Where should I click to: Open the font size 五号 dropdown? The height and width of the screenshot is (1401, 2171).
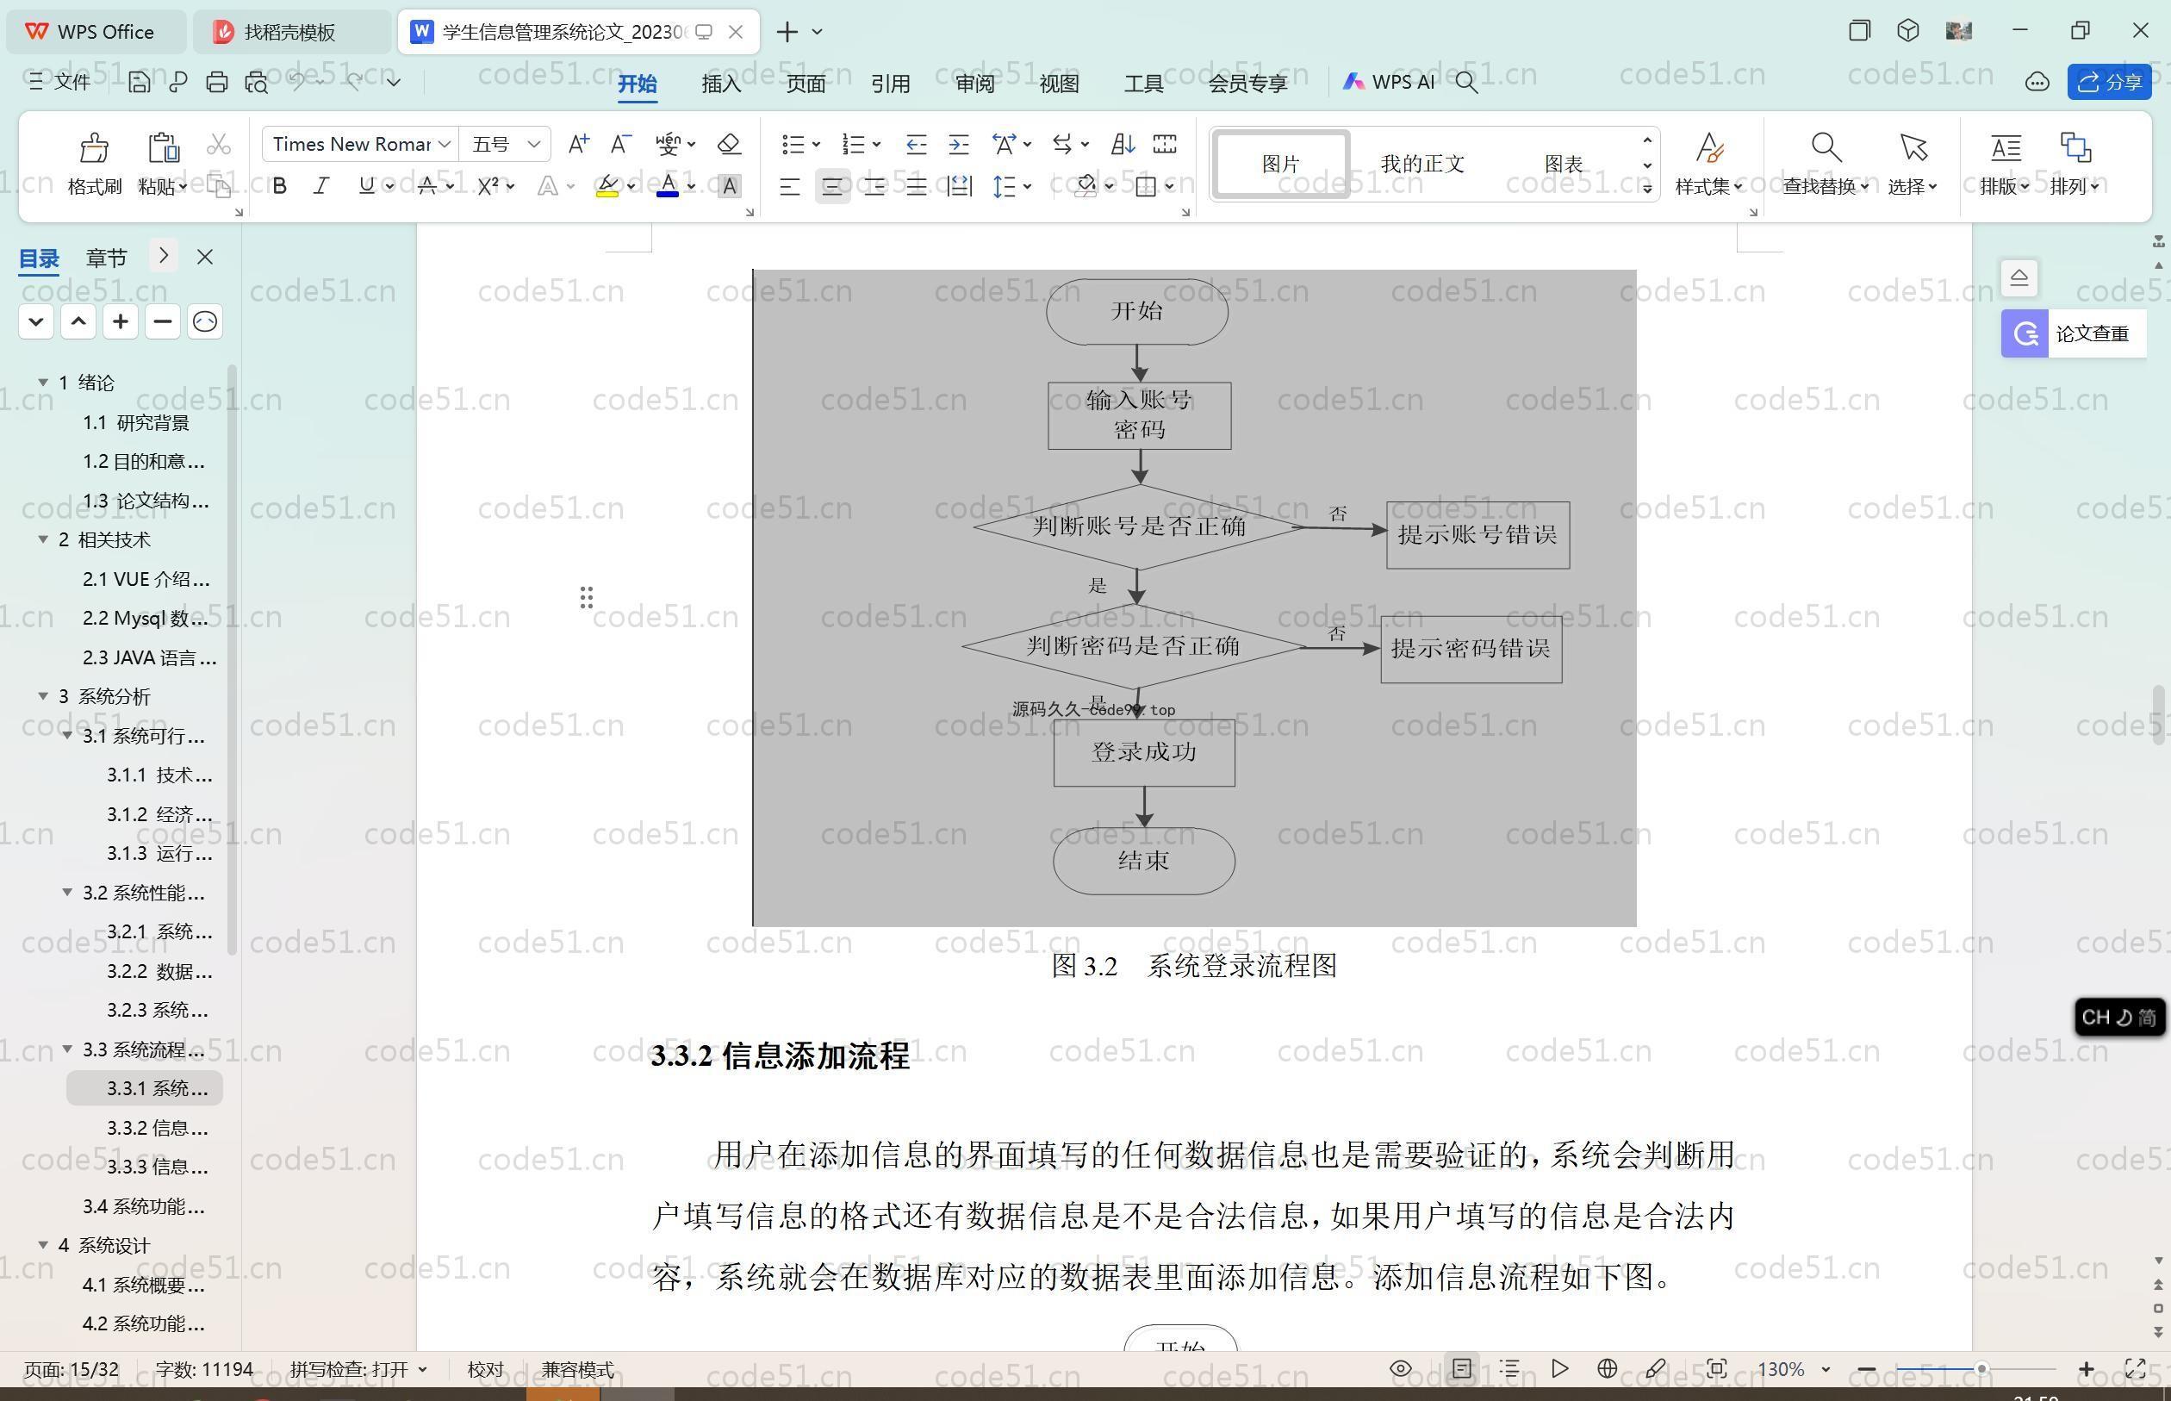[x=534, y=144]
